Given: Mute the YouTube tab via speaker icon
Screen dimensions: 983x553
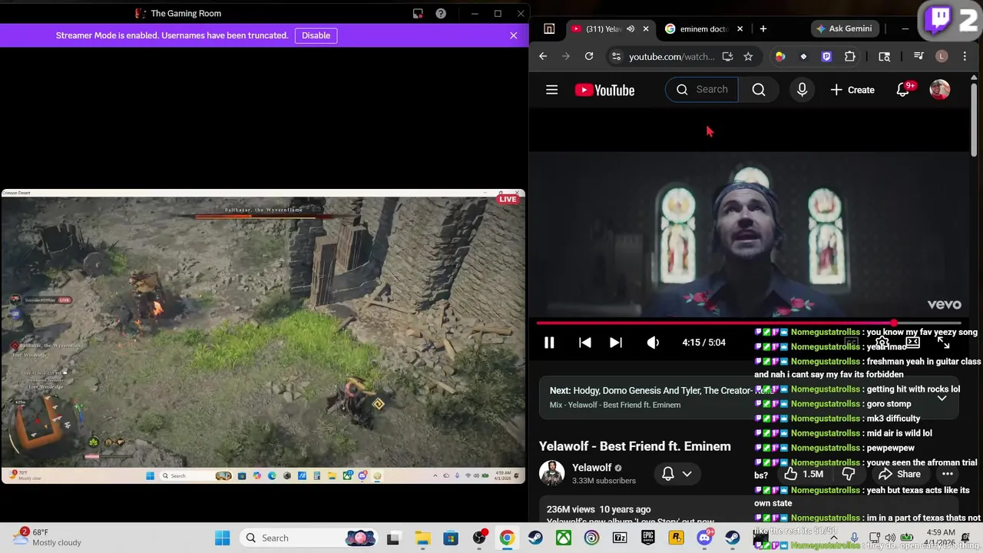Looking at the screenshot, I should pyautogui.click(x=631, y=29).
